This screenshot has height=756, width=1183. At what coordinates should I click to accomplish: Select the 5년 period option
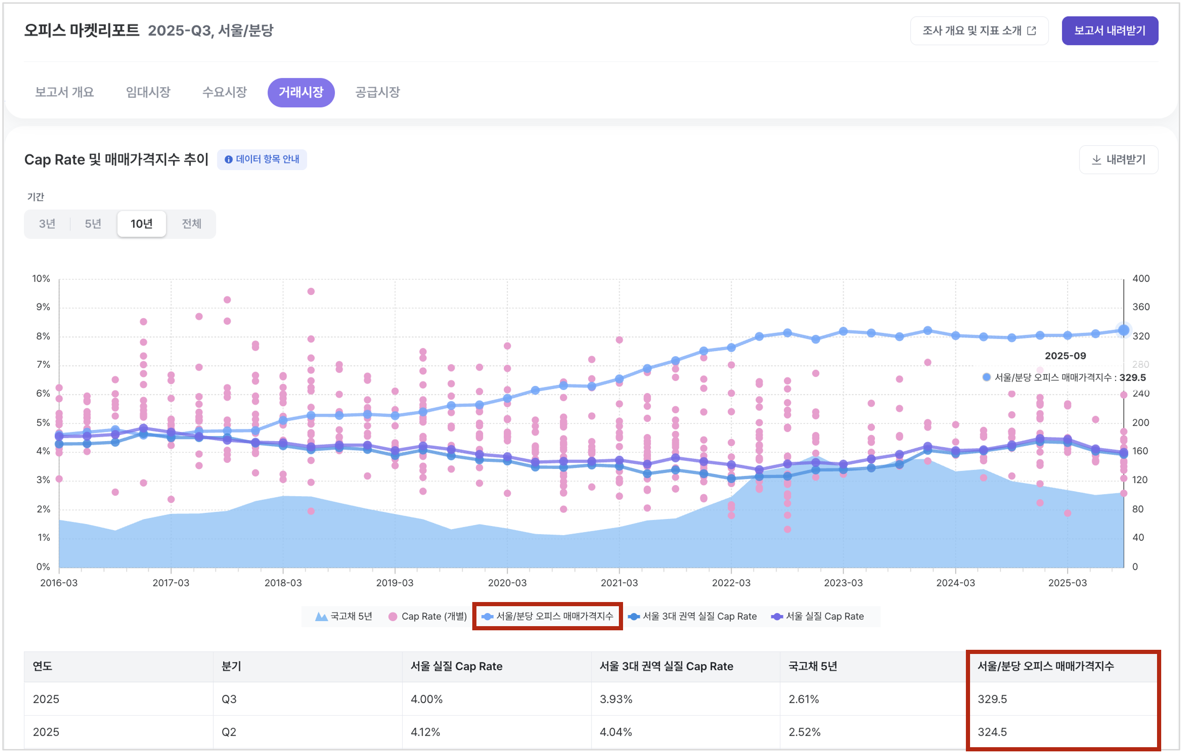coord(93,224)
